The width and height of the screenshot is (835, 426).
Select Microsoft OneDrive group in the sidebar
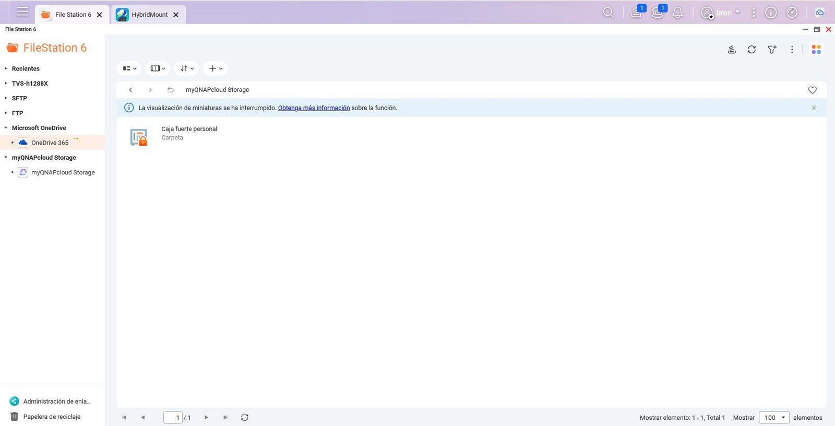tap(39, 128)
